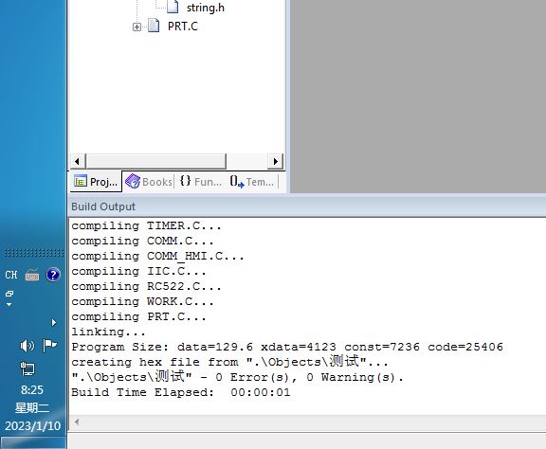Screen dimensions: 546x449
Task: Select the string.h file in project tree
Action: (206, 8)
